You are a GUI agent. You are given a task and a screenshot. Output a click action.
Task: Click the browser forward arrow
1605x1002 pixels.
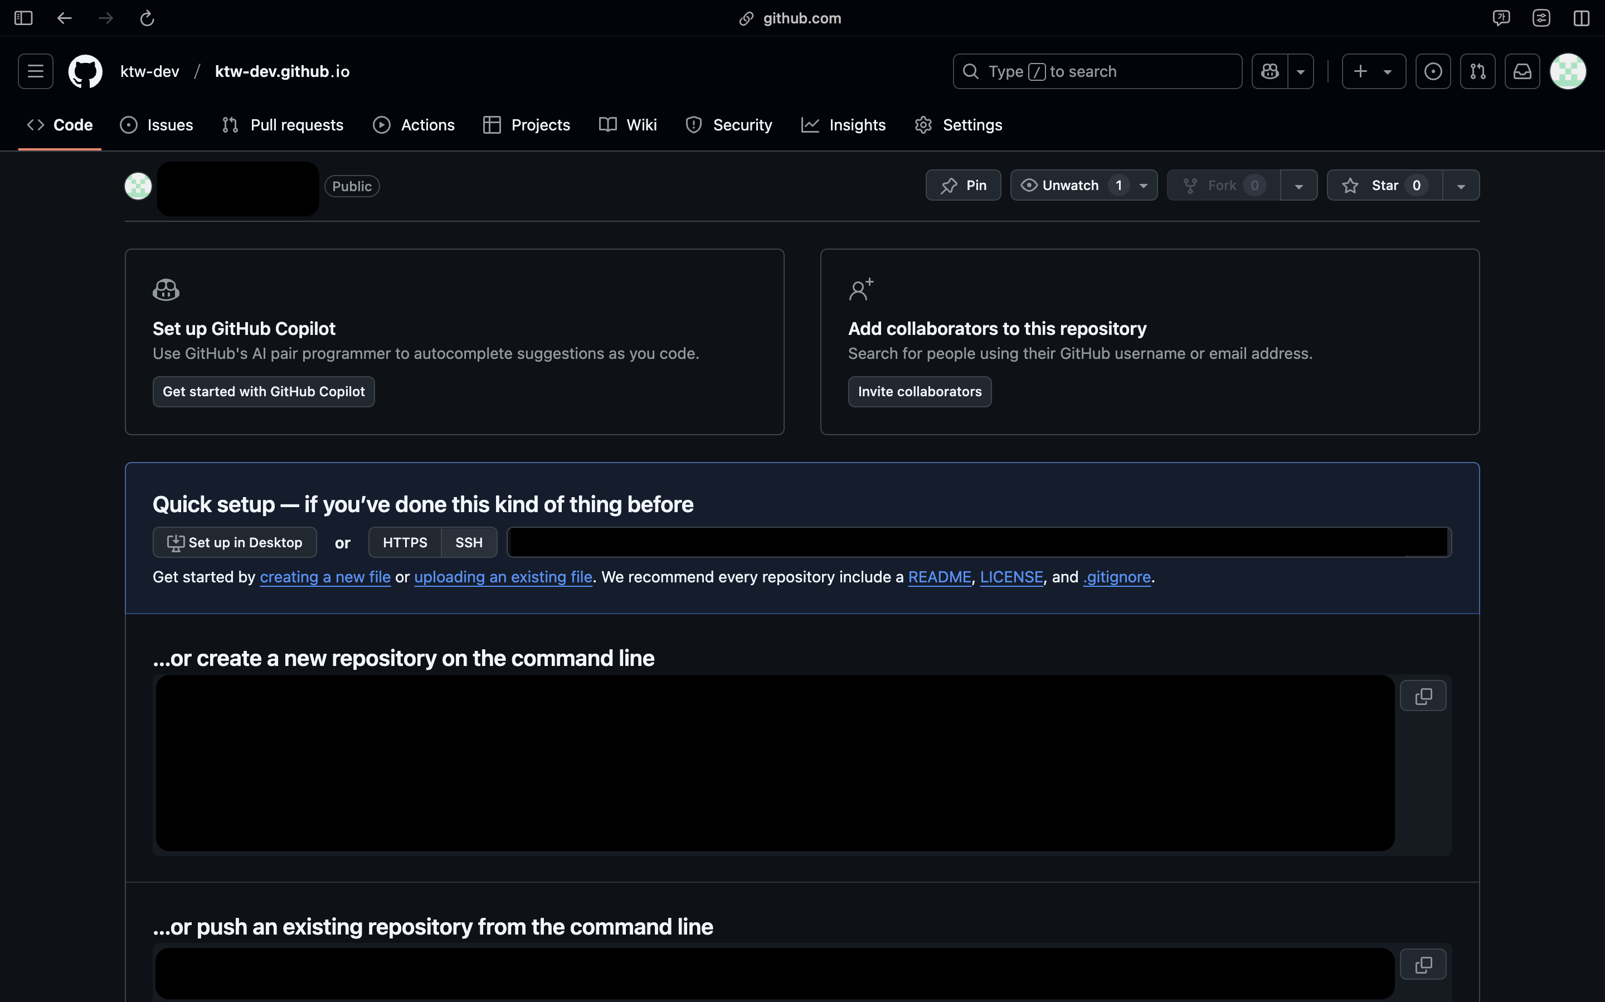pos(105,18)
